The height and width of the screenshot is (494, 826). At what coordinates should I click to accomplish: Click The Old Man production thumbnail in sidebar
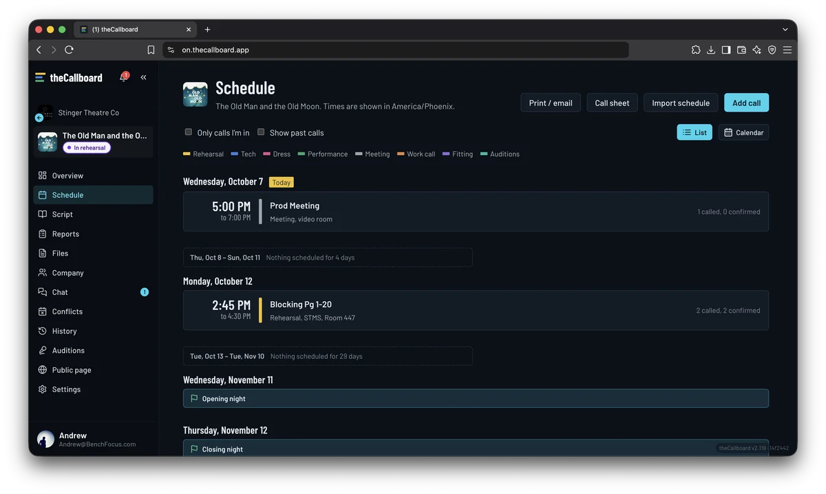(x=47, y=141)
